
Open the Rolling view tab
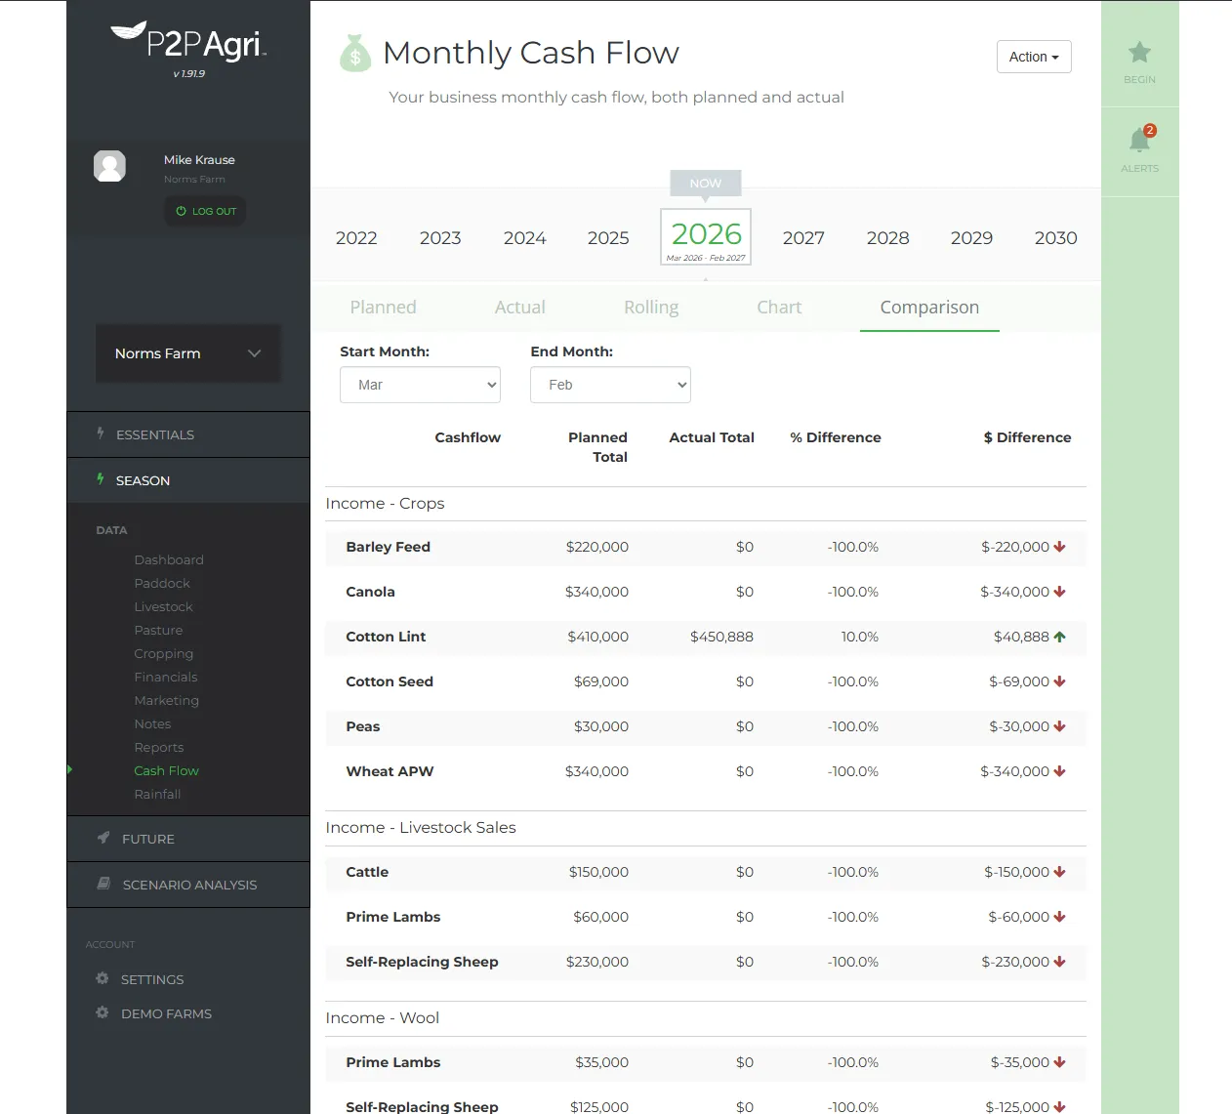[650, 307]
